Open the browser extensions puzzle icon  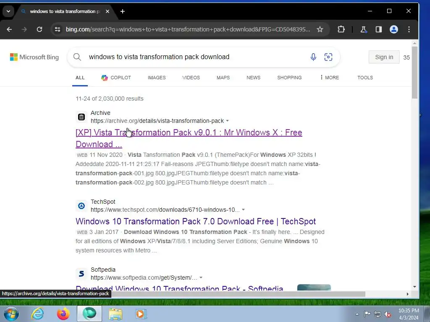pyautogui.click(x=341, y=29)
